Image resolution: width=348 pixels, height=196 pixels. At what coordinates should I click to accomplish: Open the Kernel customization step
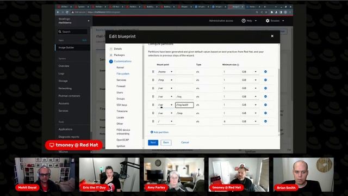pos(120,68)
